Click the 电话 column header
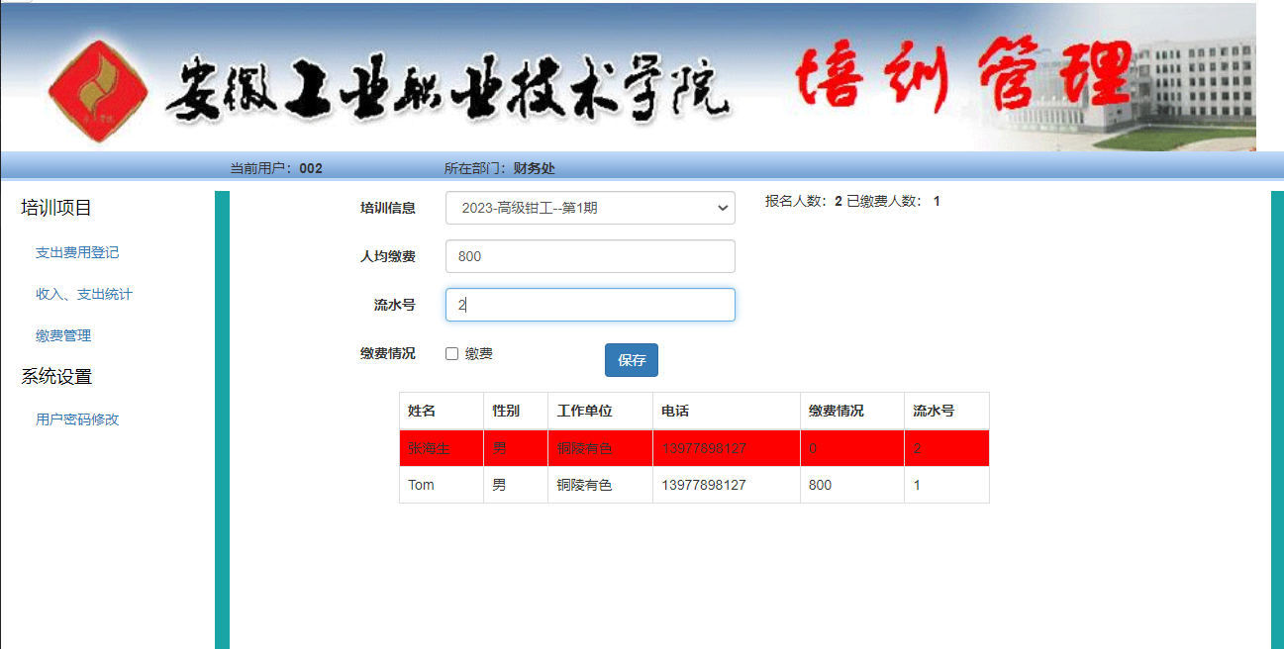Viewport: 1284px width, 649px height. (675, 411)
